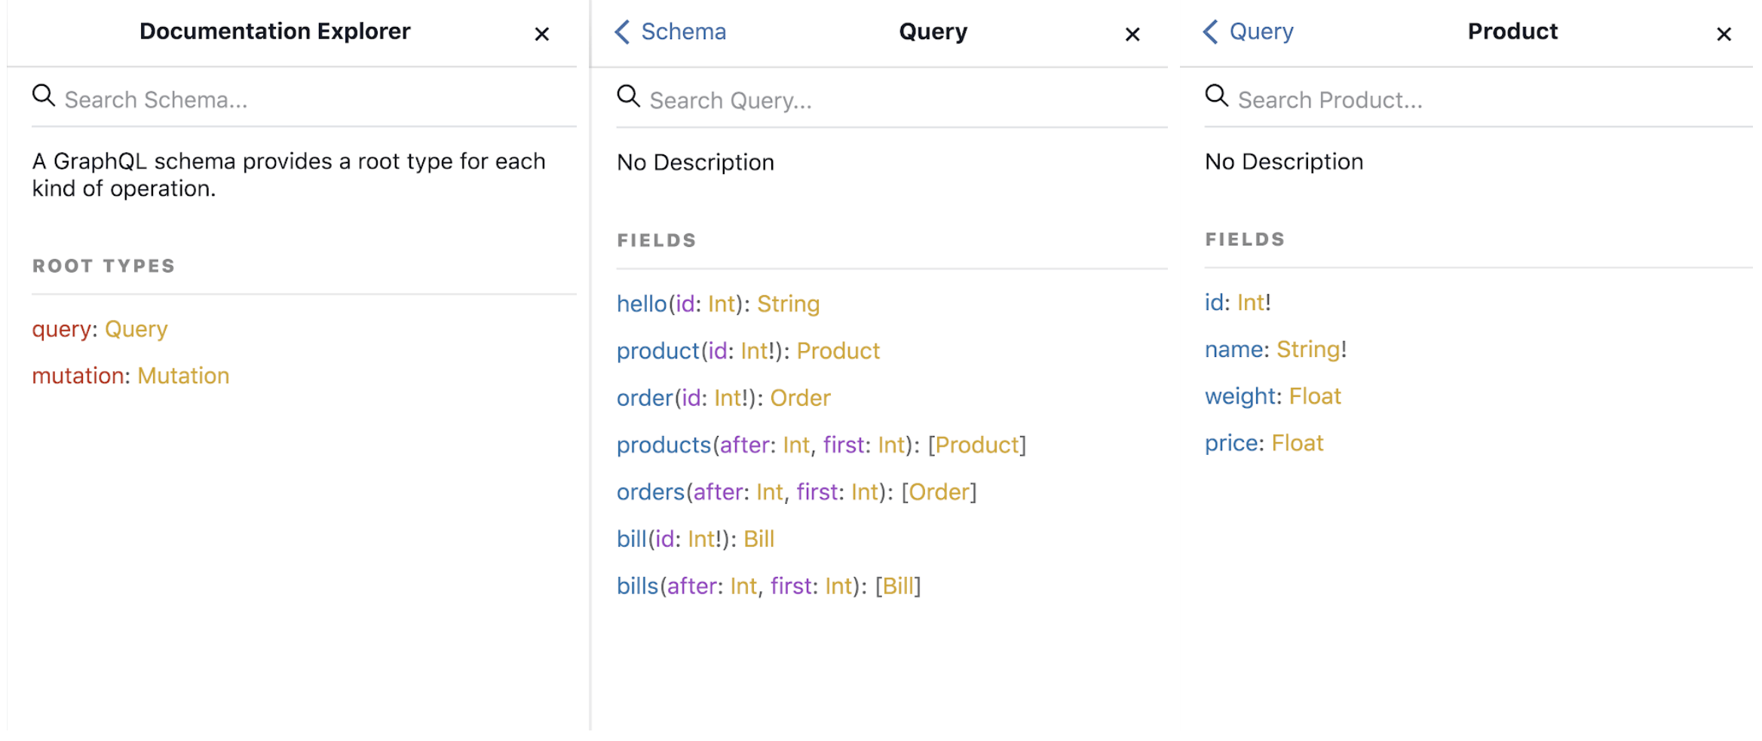Screen dimensions: 1762x741
Task: Click the magnifier icon in Search Product
Action: 1216,96
